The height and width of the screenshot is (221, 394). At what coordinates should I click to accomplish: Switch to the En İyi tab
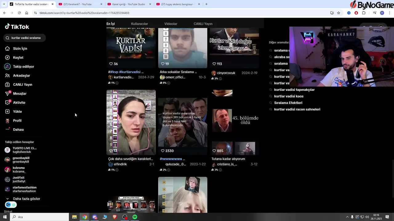coord(111,24)
